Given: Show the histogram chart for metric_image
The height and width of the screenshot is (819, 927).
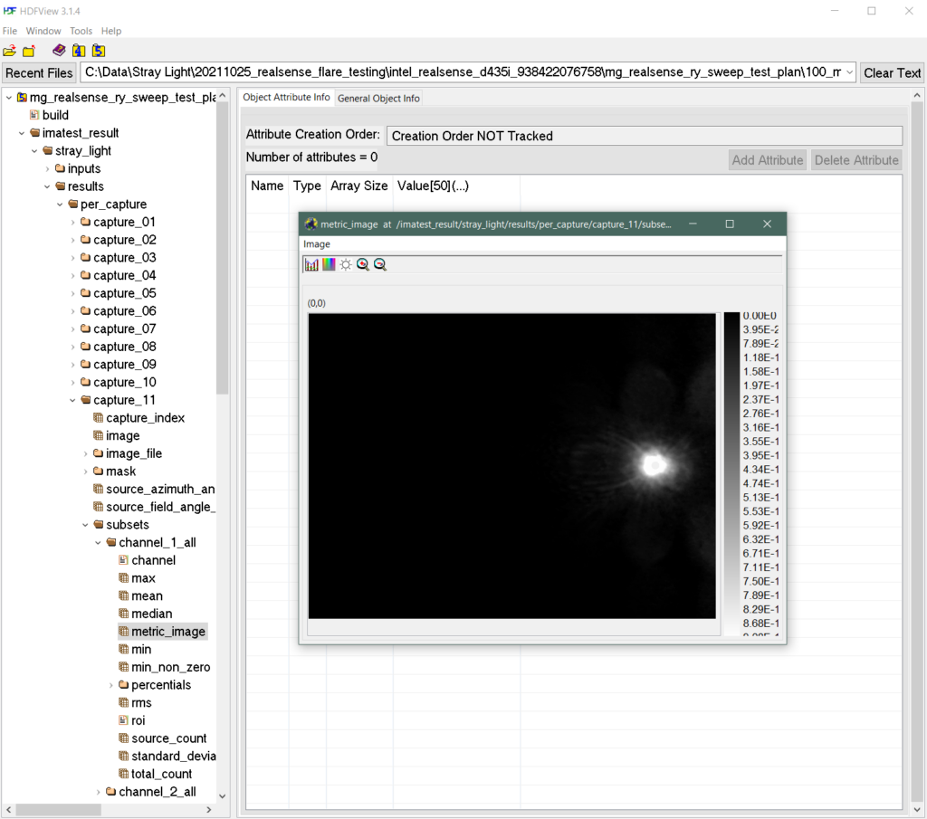Looking at the screenshot, I should (311, 264).
